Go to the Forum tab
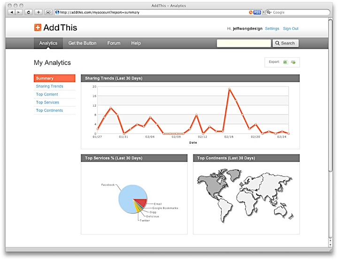Viewport: 338px width, 260px height. pos(114,43)
